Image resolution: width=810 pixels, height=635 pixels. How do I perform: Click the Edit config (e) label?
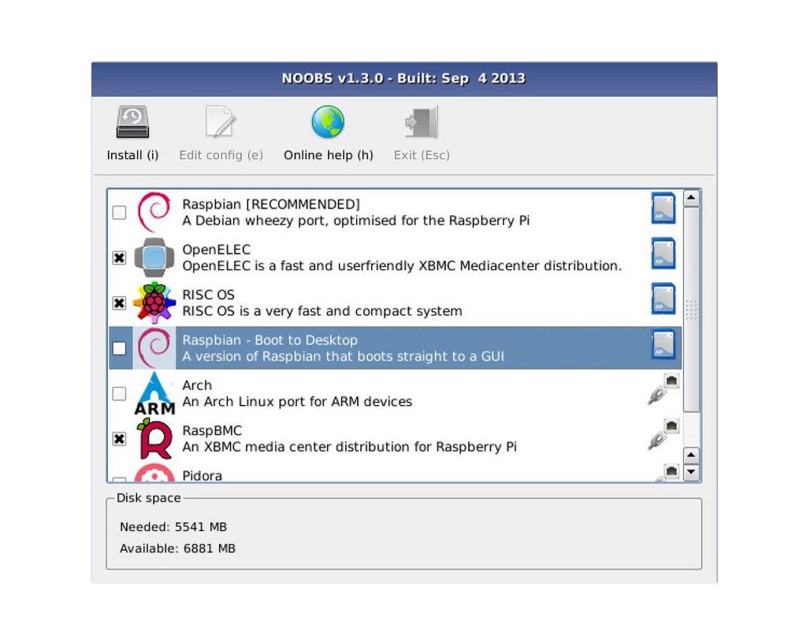221,155
